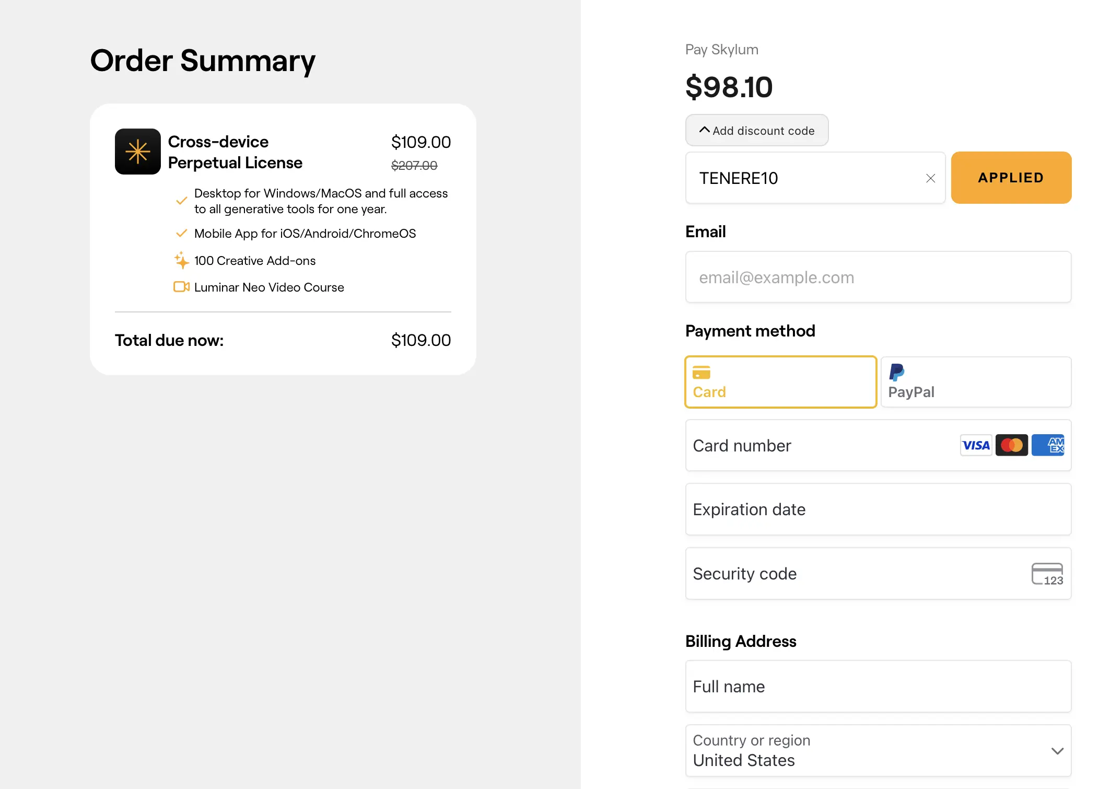Click the chevron arrow on country selector
Screen dimensions: 1099x789
[1057, 751]
